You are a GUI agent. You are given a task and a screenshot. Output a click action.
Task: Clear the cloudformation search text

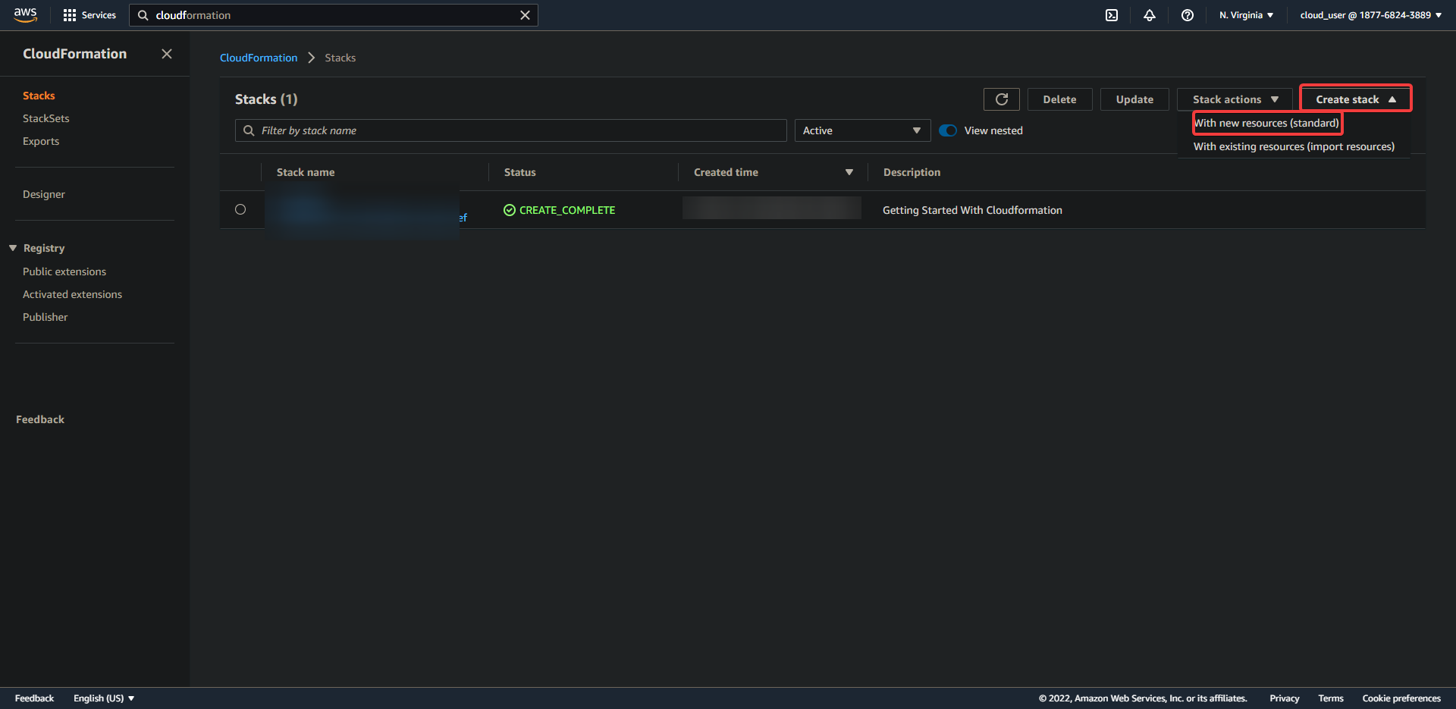click(525, 15)
